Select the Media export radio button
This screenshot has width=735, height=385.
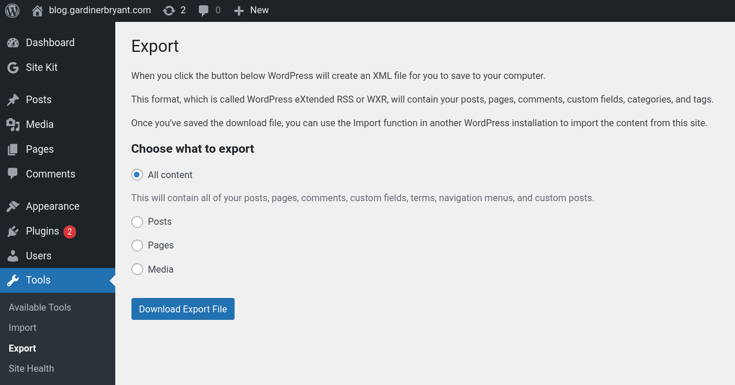(137, 269)
